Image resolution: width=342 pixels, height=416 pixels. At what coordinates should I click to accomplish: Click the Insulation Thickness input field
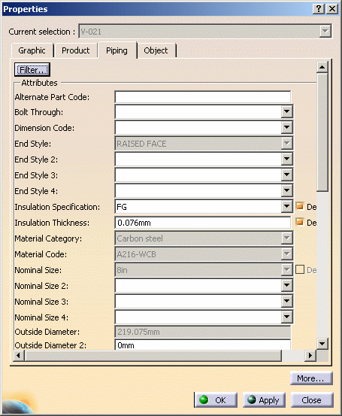click(x=203, y=223)
